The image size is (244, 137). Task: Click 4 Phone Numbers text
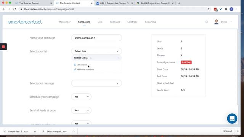[x=86, y=69]
